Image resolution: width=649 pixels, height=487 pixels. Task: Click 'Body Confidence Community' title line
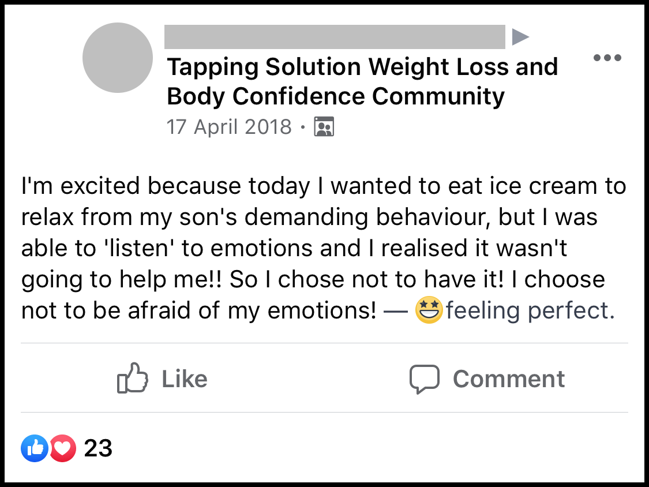click(336, 96)
